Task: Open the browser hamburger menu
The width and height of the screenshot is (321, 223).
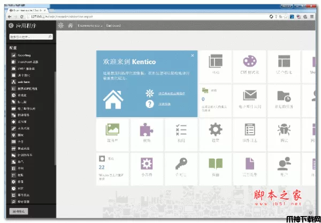Action: tap(312, 17)
